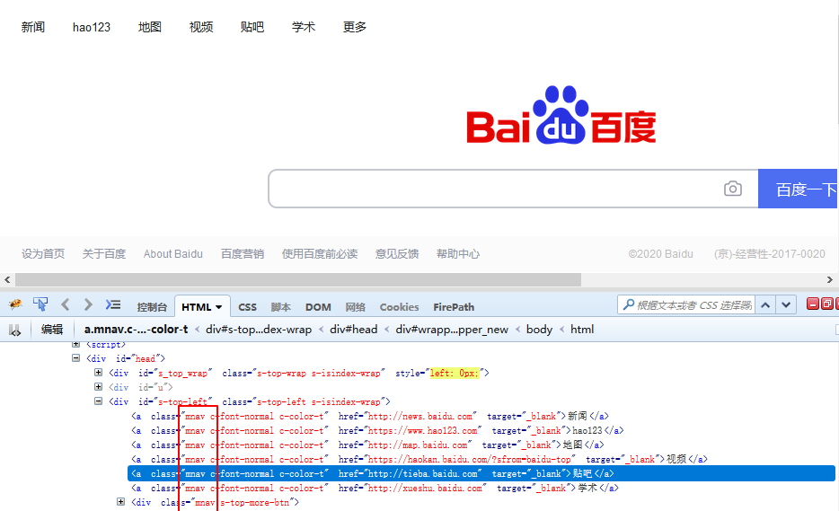Click the 使用百度前必读 footer link

coord(320,253)
